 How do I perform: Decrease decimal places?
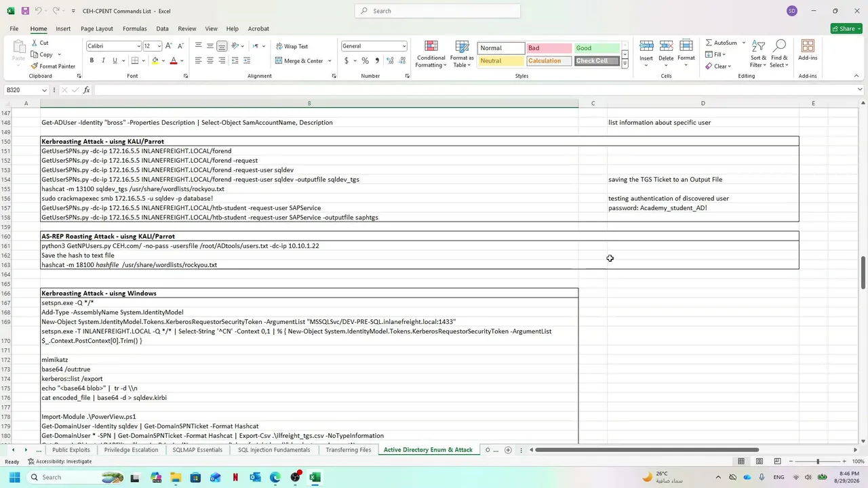(401, 61)
